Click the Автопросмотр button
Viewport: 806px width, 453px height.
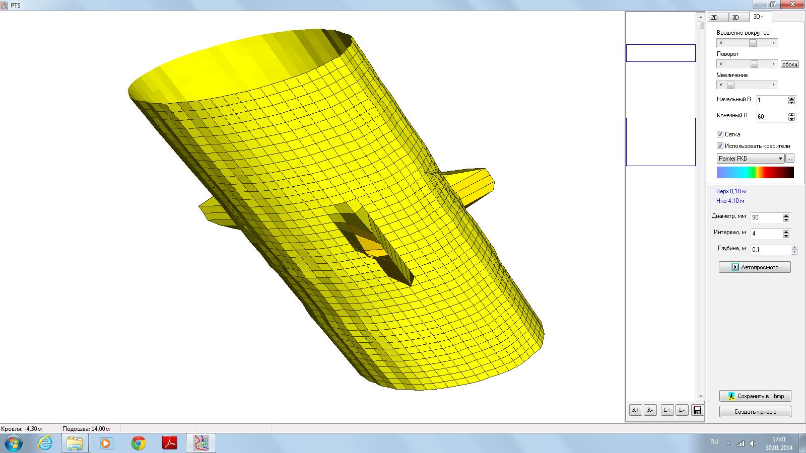pyautogui.click(x=755, y=267)
